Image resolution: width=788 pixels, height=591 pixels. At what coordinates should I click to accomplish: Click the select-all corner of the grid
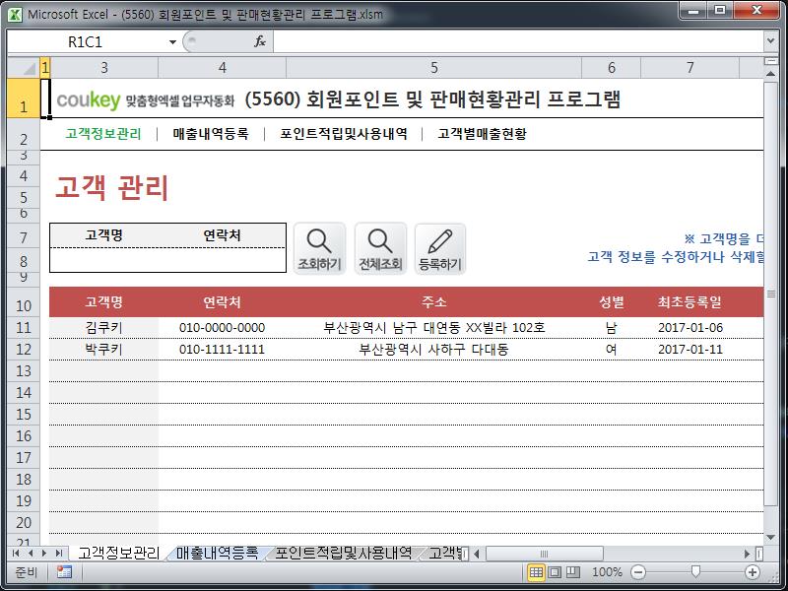coord(24,67)
